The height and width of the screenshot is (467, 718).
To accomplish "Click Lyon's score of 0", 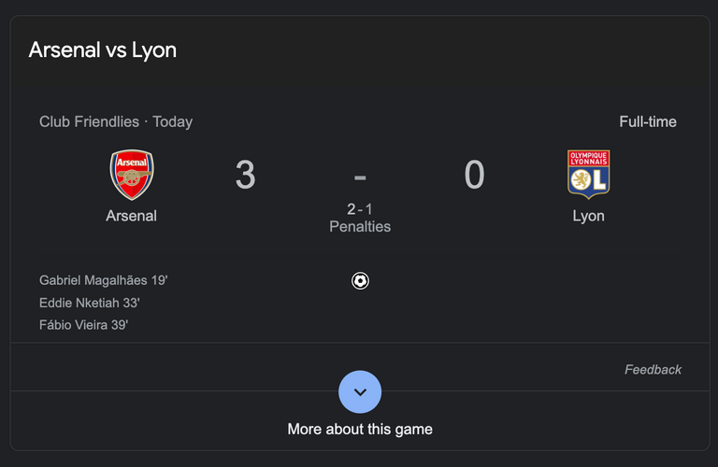I will (474, 175).
